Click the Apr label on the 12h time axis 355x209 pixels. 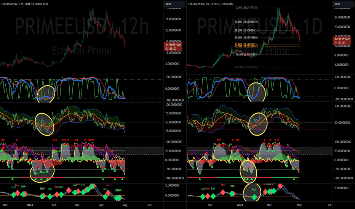(101, 205)
